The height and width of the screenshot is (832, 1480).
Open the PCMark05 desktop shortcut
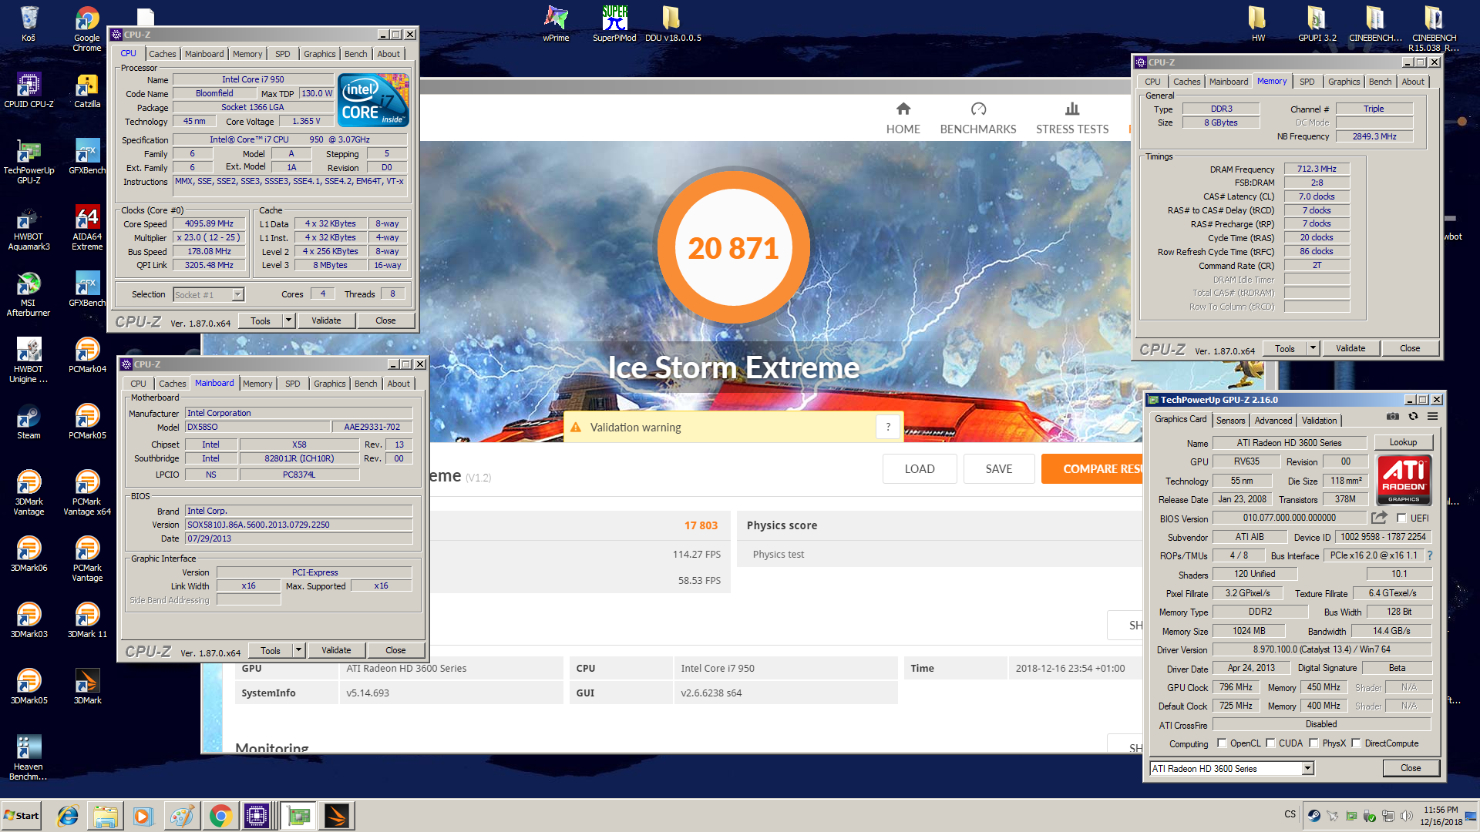[87, 421]
